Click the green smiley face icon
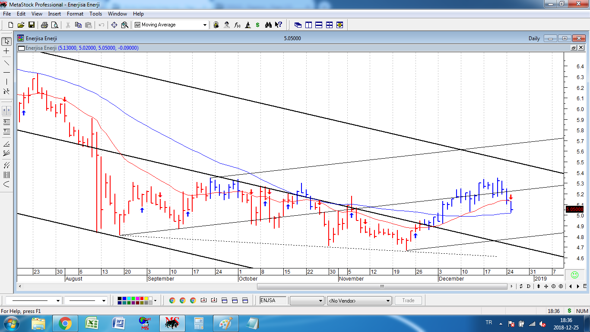The height and width of the screenshot is (332, 590). coord(574,275)
